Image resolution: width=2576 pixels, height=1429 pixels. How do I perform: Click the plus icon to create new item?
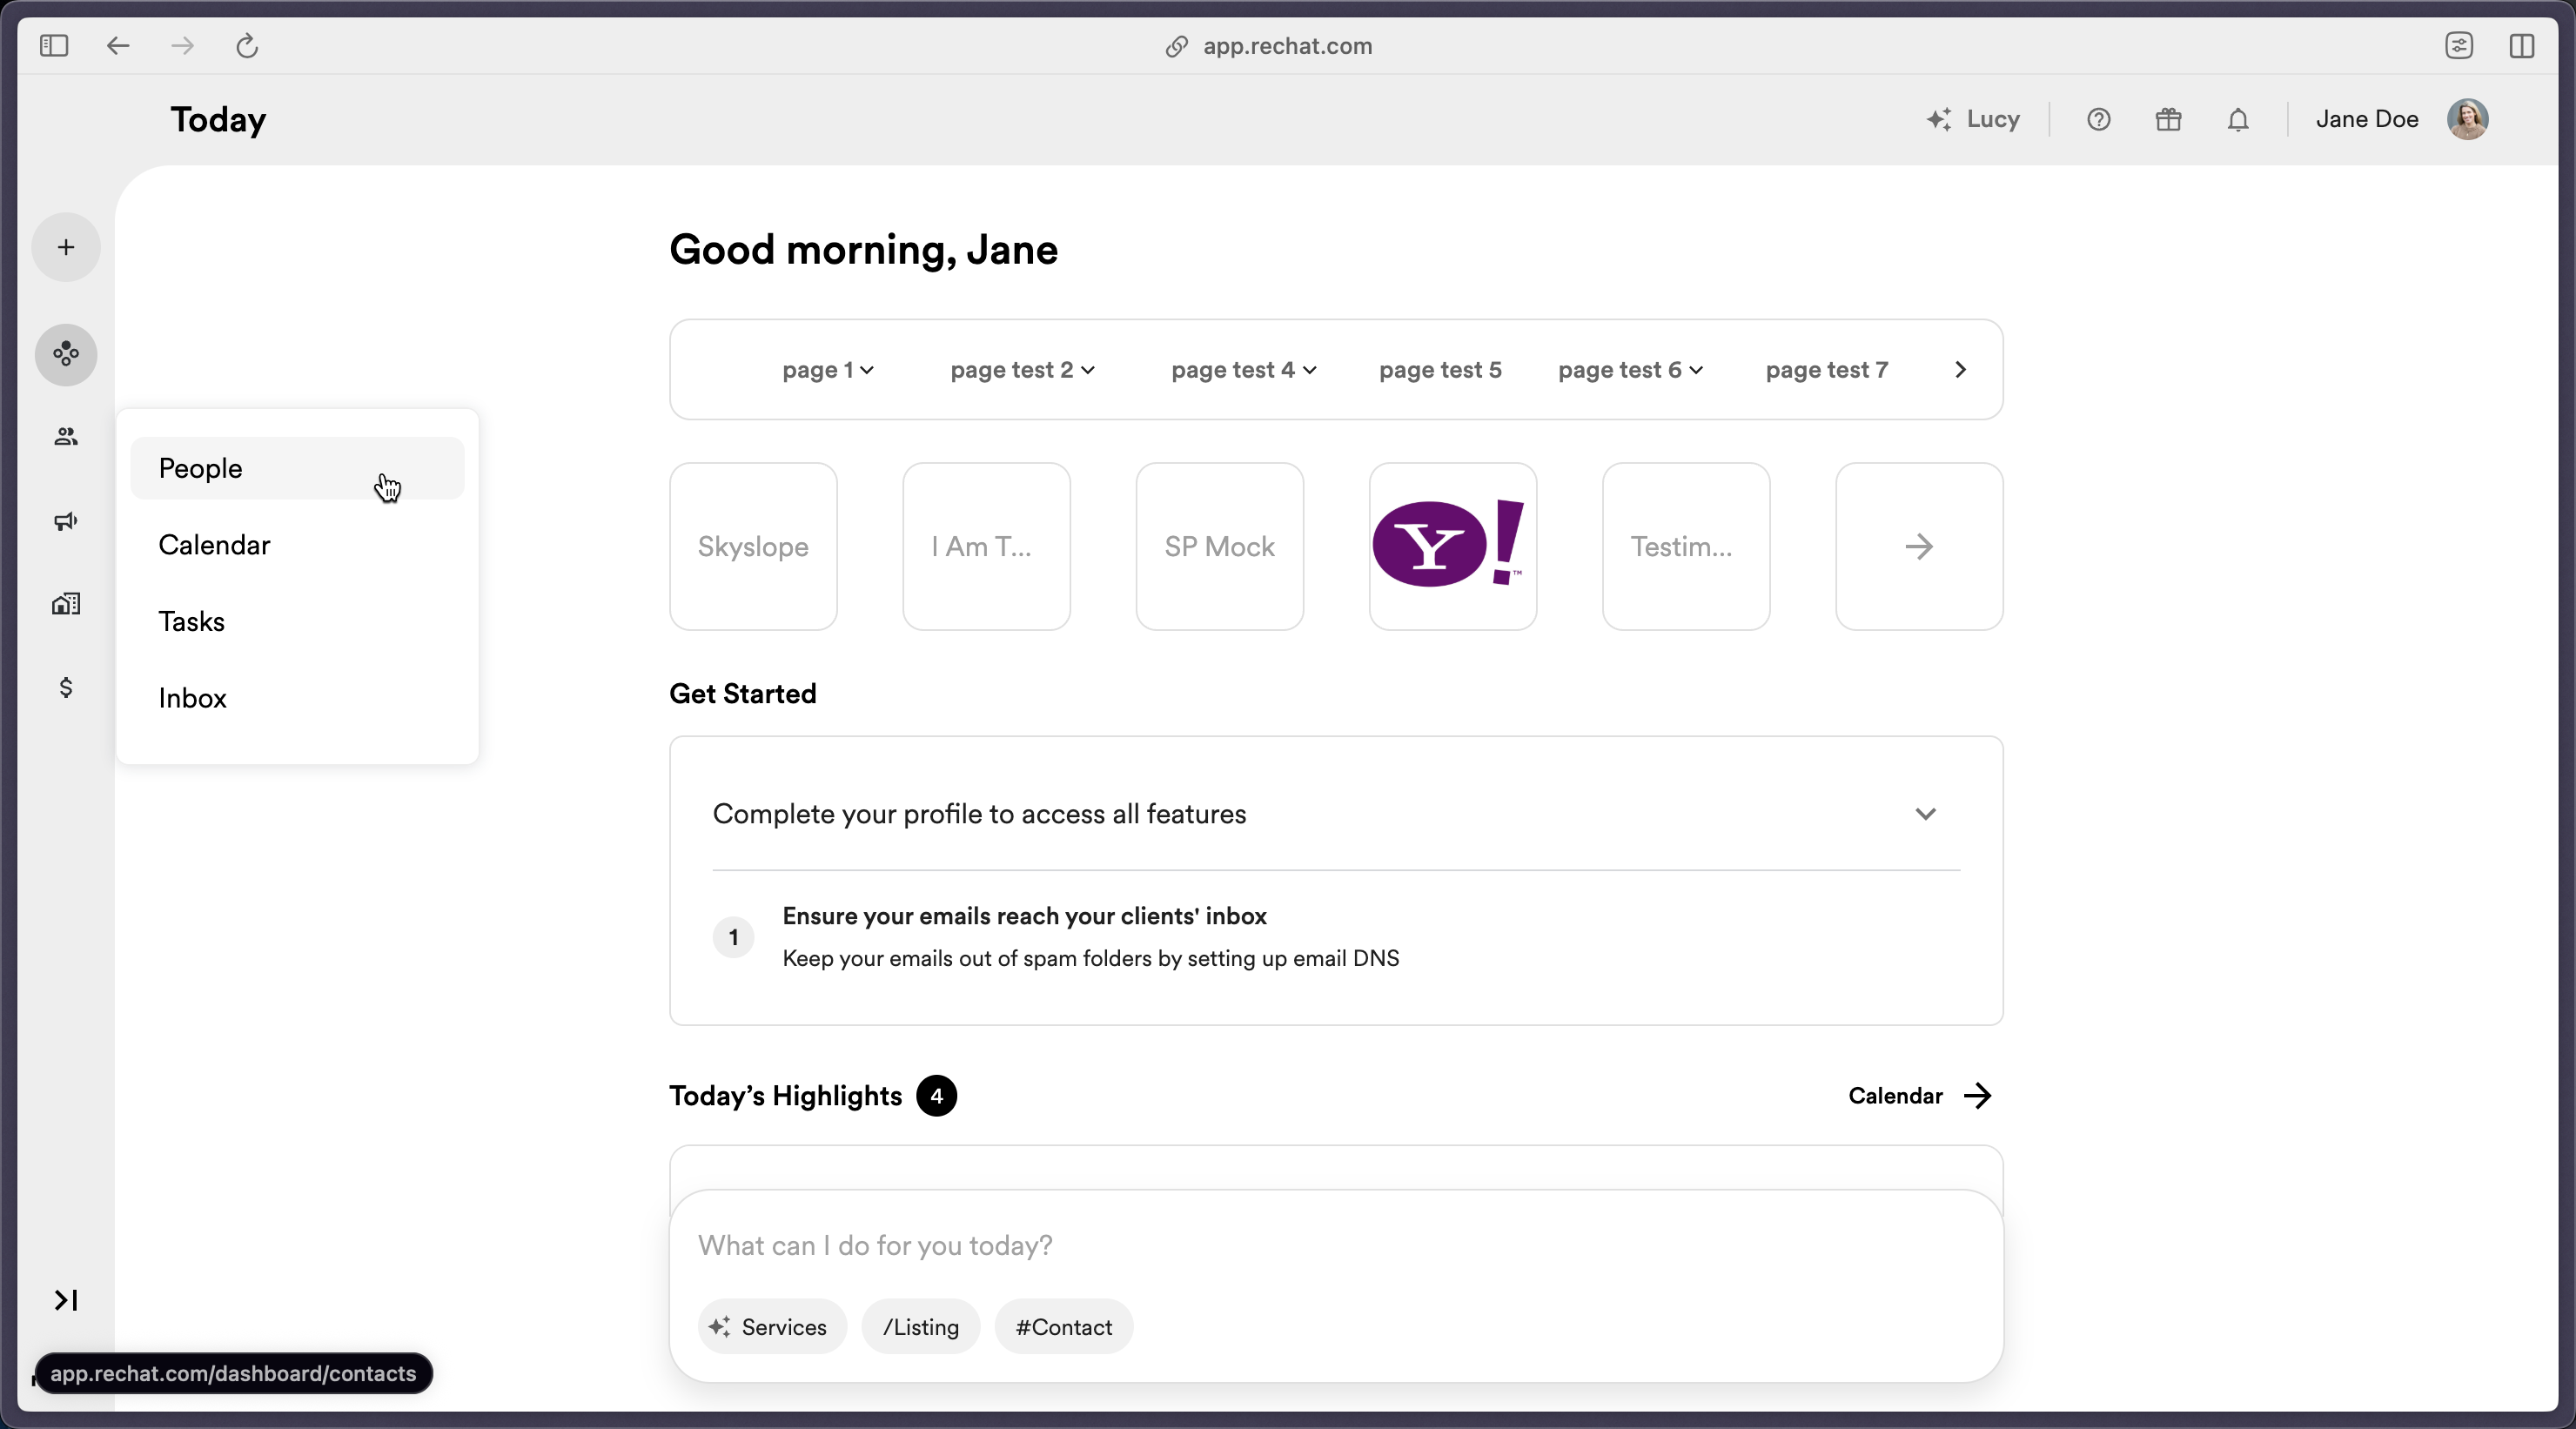pyautogui.click(x=65, y=247)
